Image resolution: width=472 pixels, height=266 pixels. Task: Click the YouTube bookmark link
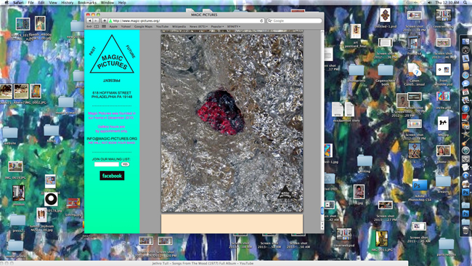[x=162, y=26]
